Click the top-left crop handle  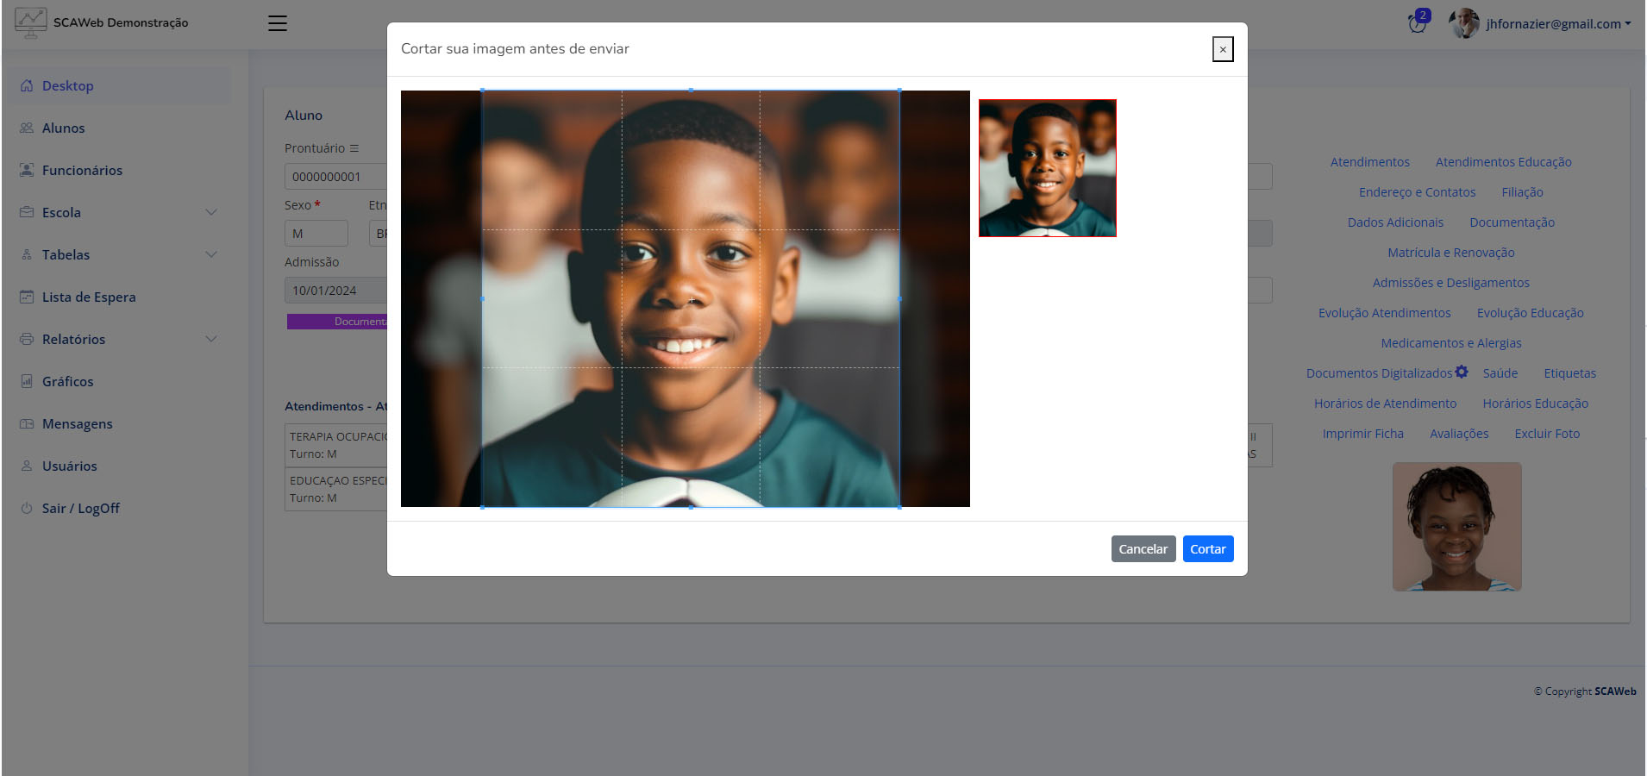(482, 91)
